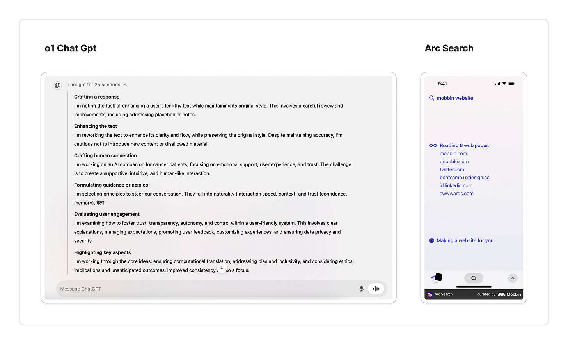Click the Crafting a response heading

(x=97, y=97)
